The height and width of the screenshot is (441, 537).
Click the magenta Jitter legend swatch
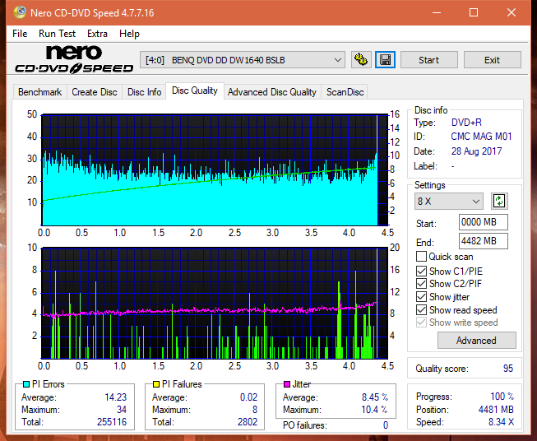click(287, 384)
